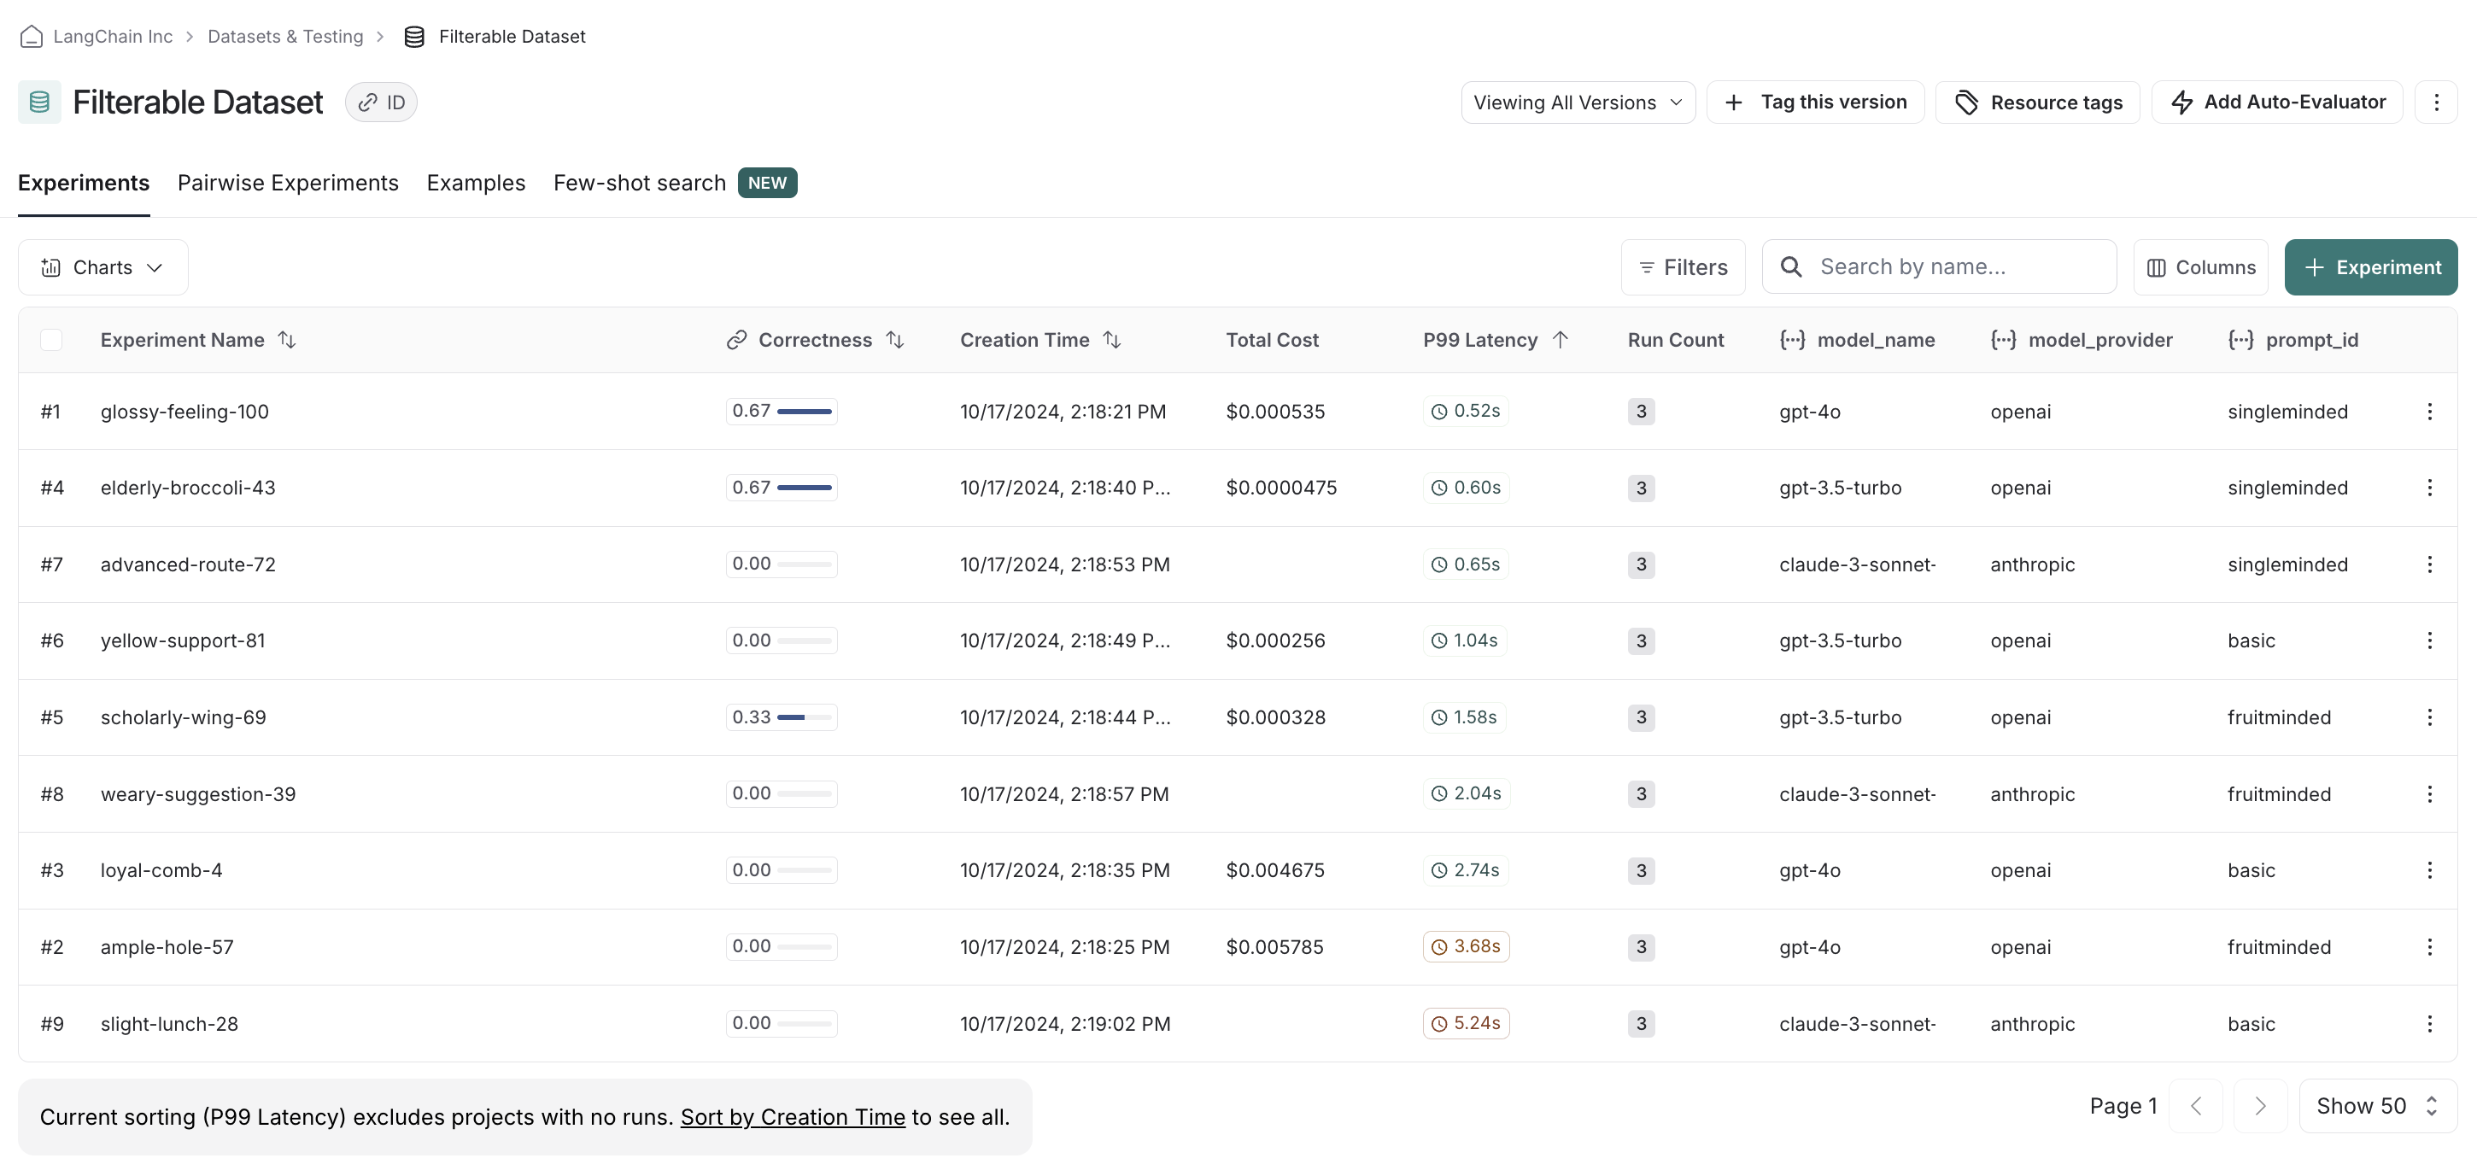Screen dimensions: 2477x1170
Task: Click Sort by Creation Time link
Action: tap(793, 1117)
